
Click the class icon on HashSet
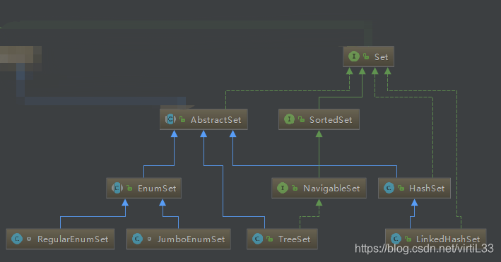[x=389, y=188]
